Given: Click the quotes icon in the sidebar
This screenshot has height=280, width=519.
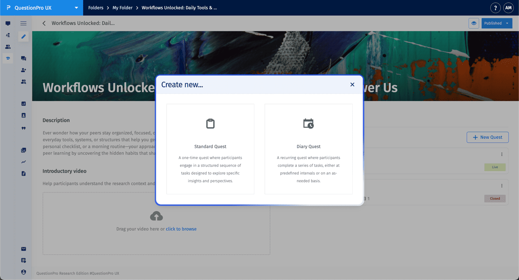Looking at the screenshot, I should (23, 128).
